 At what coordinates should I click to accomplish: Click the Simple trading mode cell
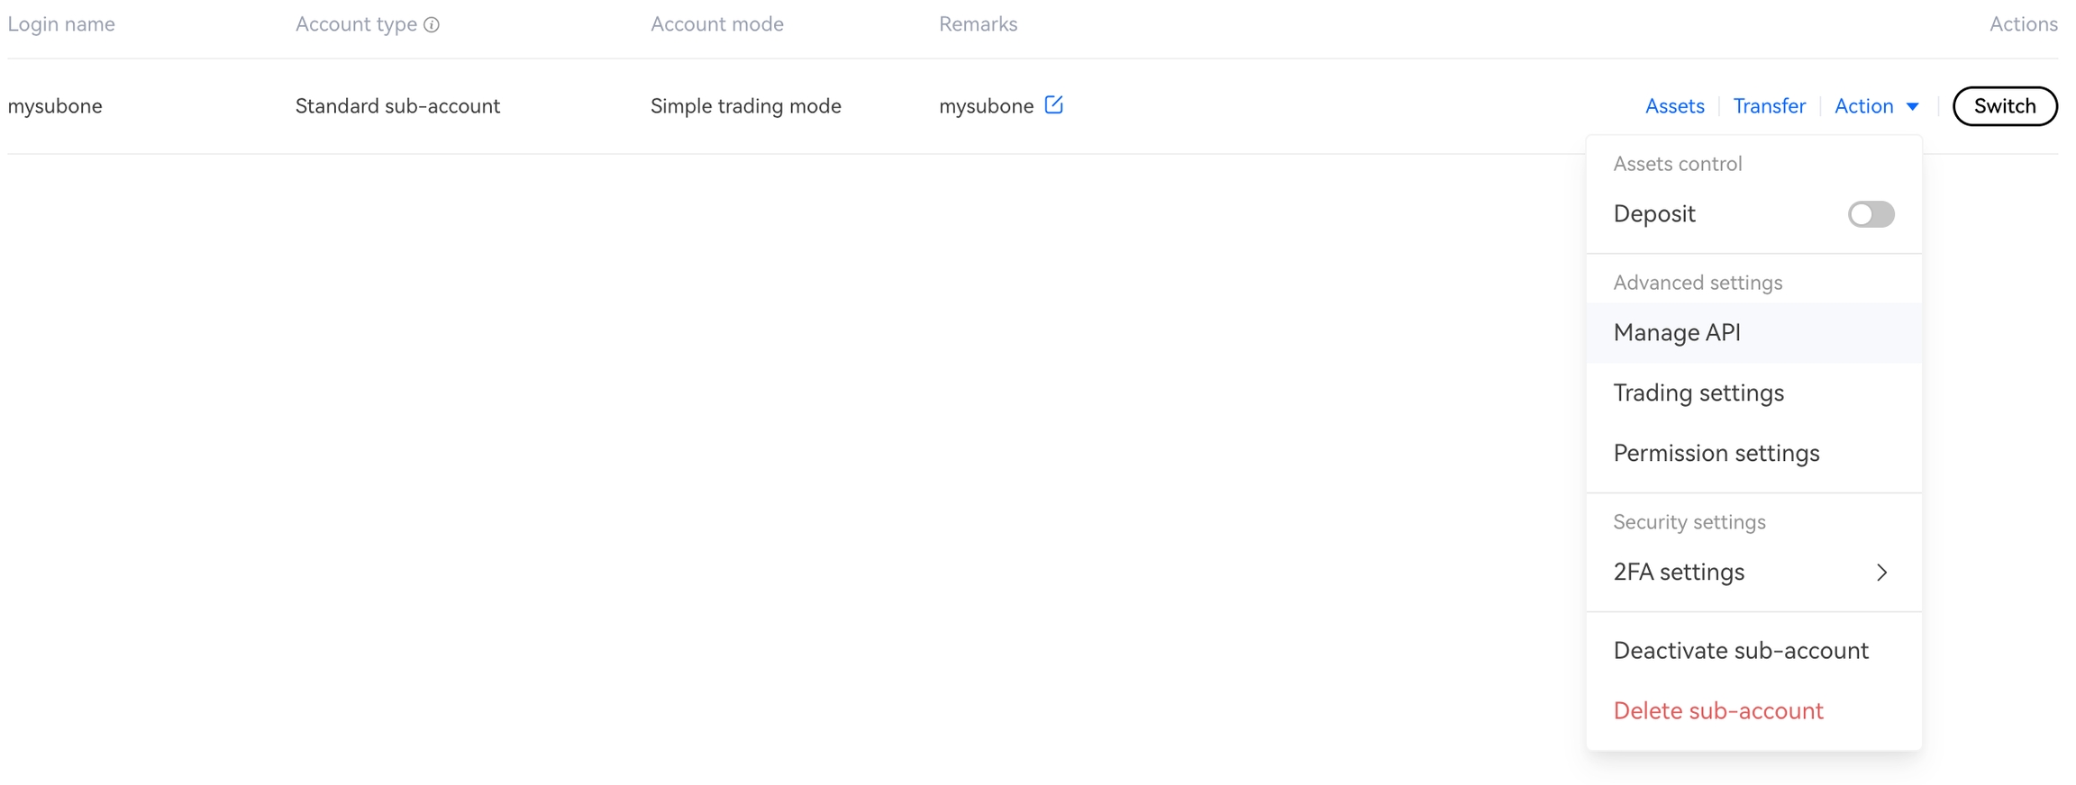745,106
